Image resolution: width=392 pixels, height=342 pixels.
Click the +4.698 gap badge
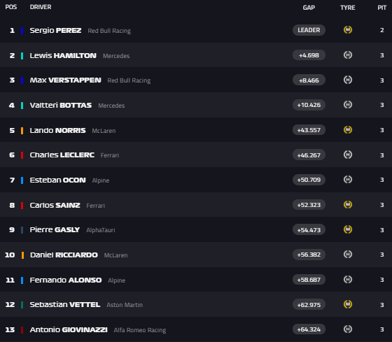click(x=309, y=55)
